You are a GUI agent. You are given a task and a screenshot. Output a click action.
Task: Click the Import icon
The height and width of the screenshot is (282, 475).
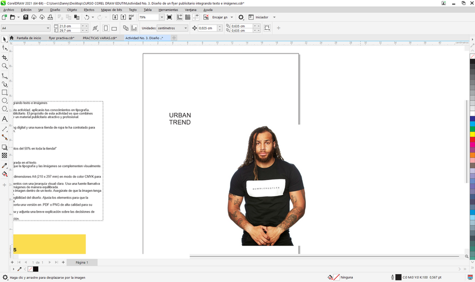click(x=115, y=17)
